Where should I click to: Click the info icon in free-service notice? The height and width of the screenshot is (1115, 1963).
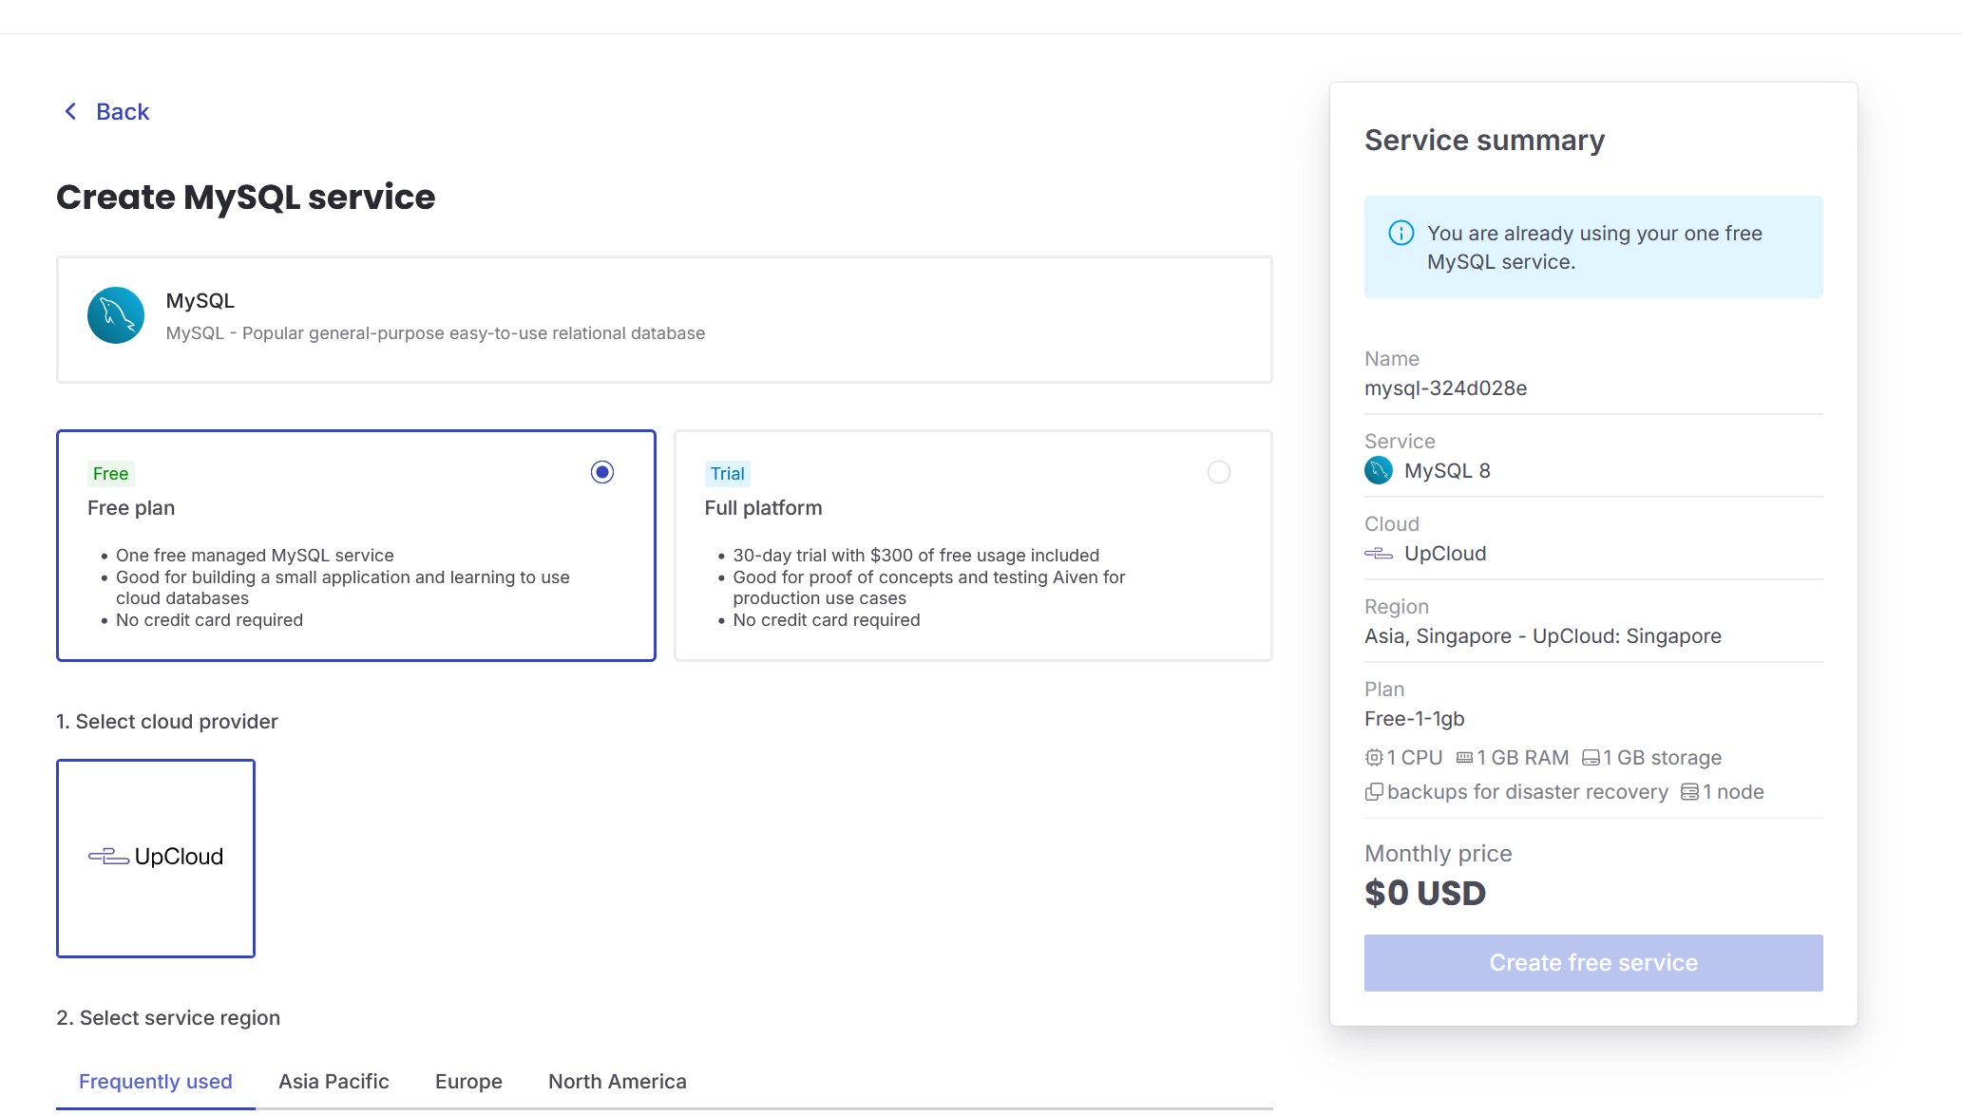point(1401,233)
